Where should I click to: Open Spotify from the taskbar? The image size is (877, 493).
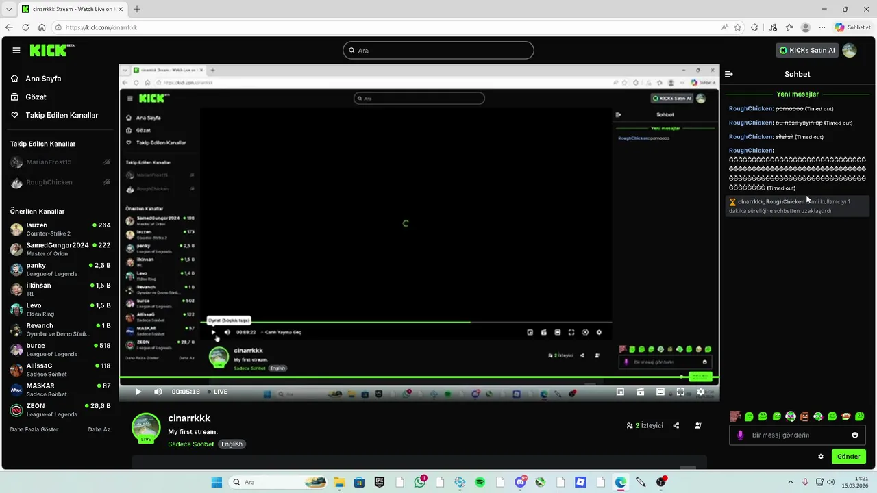pyautogui.click(x=480, y=482)
